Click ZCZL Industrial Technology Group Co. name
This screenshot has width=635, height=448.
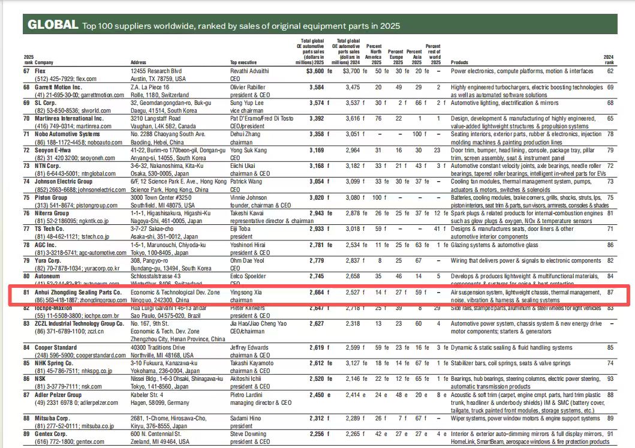pos(79,324)
